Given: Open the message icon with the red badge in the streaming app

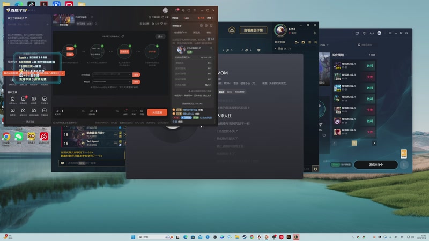Looking at the screenshot, I should click(x=177, y=10).
